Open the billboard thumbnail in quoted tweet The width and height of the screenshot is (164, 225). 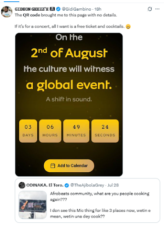pos(32,205)
